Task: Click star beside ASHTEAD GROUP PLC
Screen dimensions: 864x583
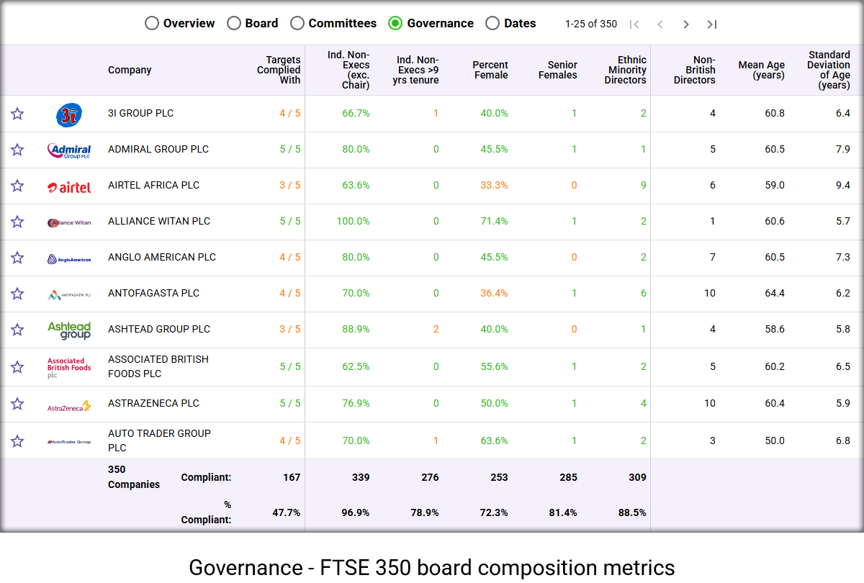Action: point(17,330)
